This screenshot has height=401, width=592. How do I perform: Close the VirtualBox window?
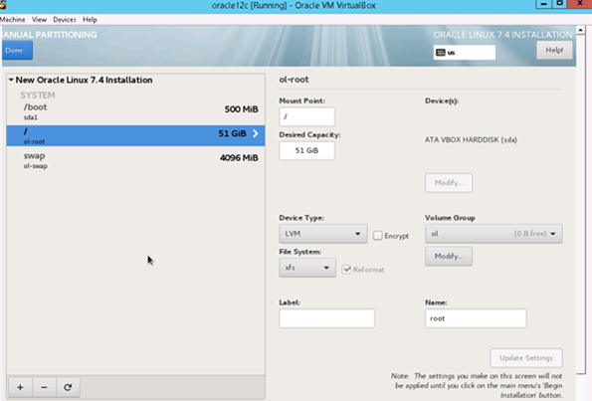tap(580, 4)
